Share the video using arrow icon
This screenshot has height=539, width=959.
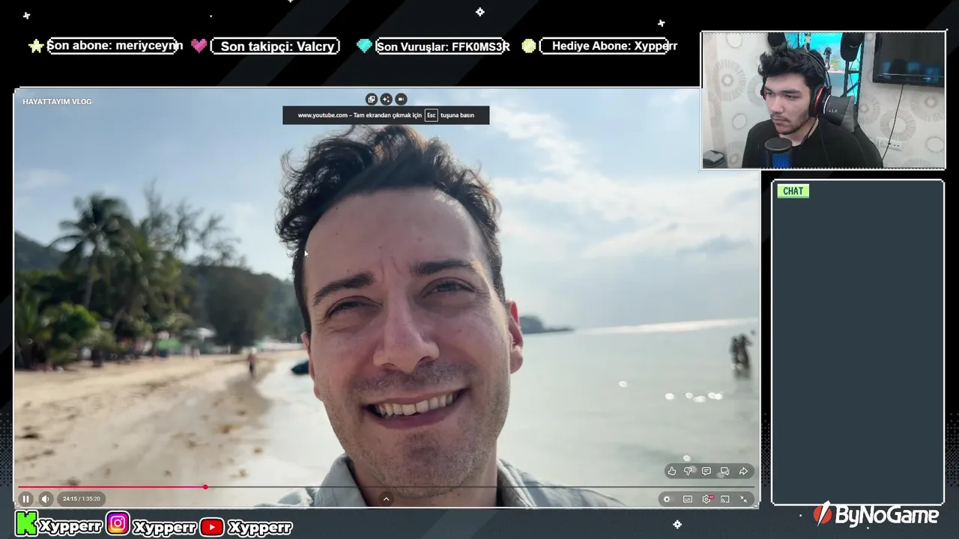[x=743, y=471]
